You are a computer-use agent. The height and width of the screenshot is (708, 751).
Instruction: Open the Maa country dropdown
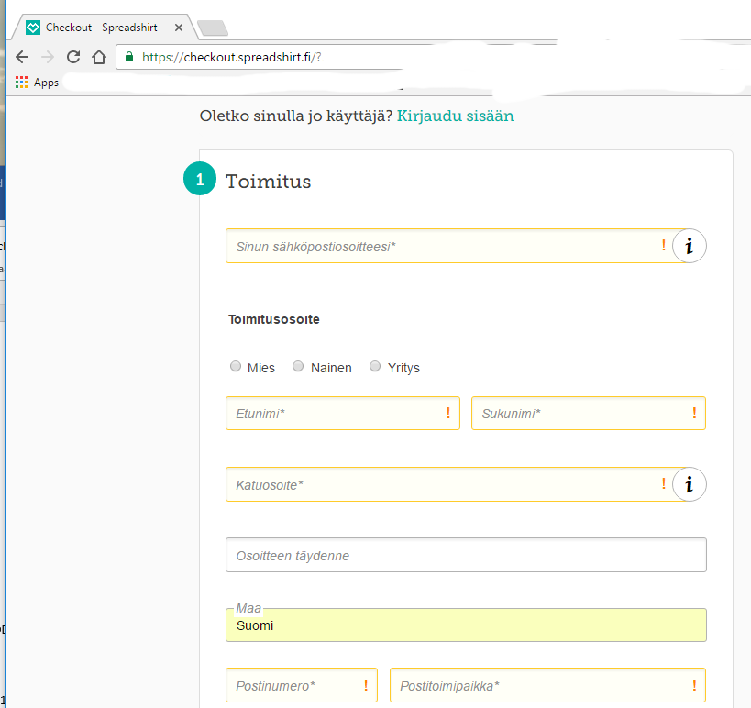coord(466,626)
